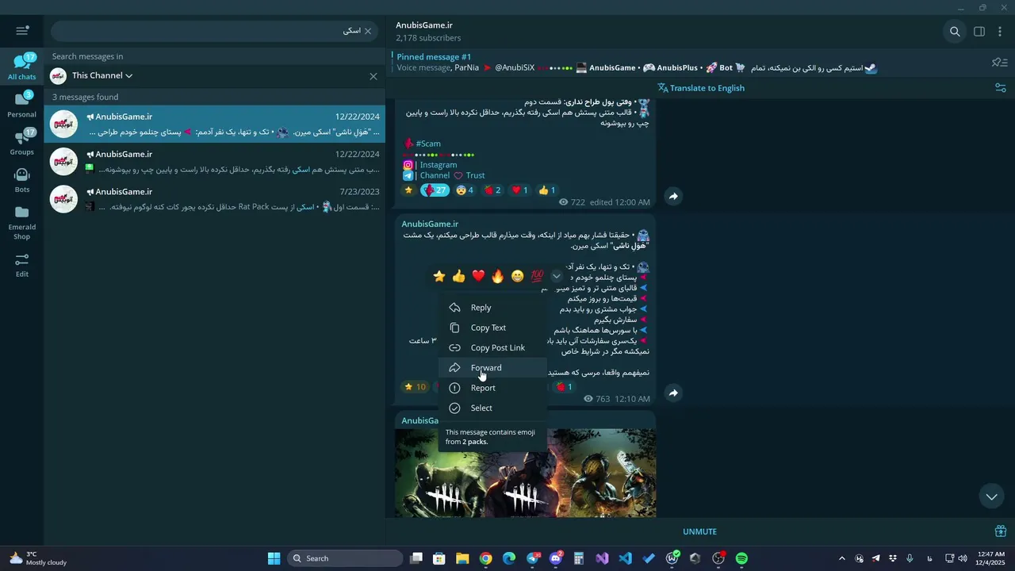The height and width of the screenshot is (571, 1015).
Task: React with the red heart in the popup bar
Action: tap(478, 276)
